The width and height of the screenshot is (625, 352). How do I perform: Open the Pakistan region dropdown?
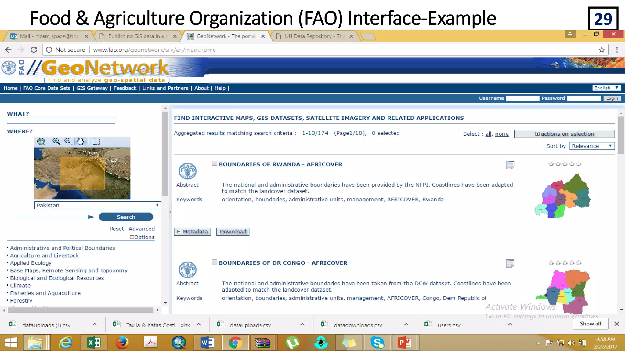[x=98, y=205]
